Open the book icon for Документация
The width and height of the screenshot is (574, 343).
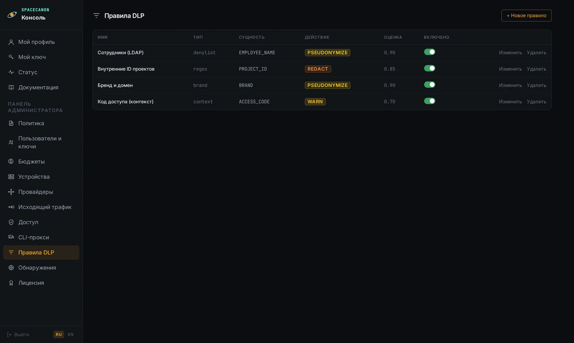11,87
